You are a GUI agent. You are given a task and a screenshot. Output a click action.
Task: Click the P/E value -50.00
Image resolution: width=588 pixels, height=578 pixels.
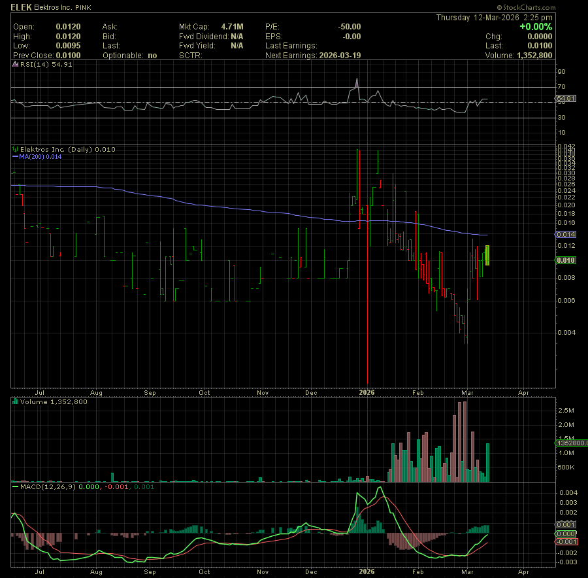[x=349, y=27]
